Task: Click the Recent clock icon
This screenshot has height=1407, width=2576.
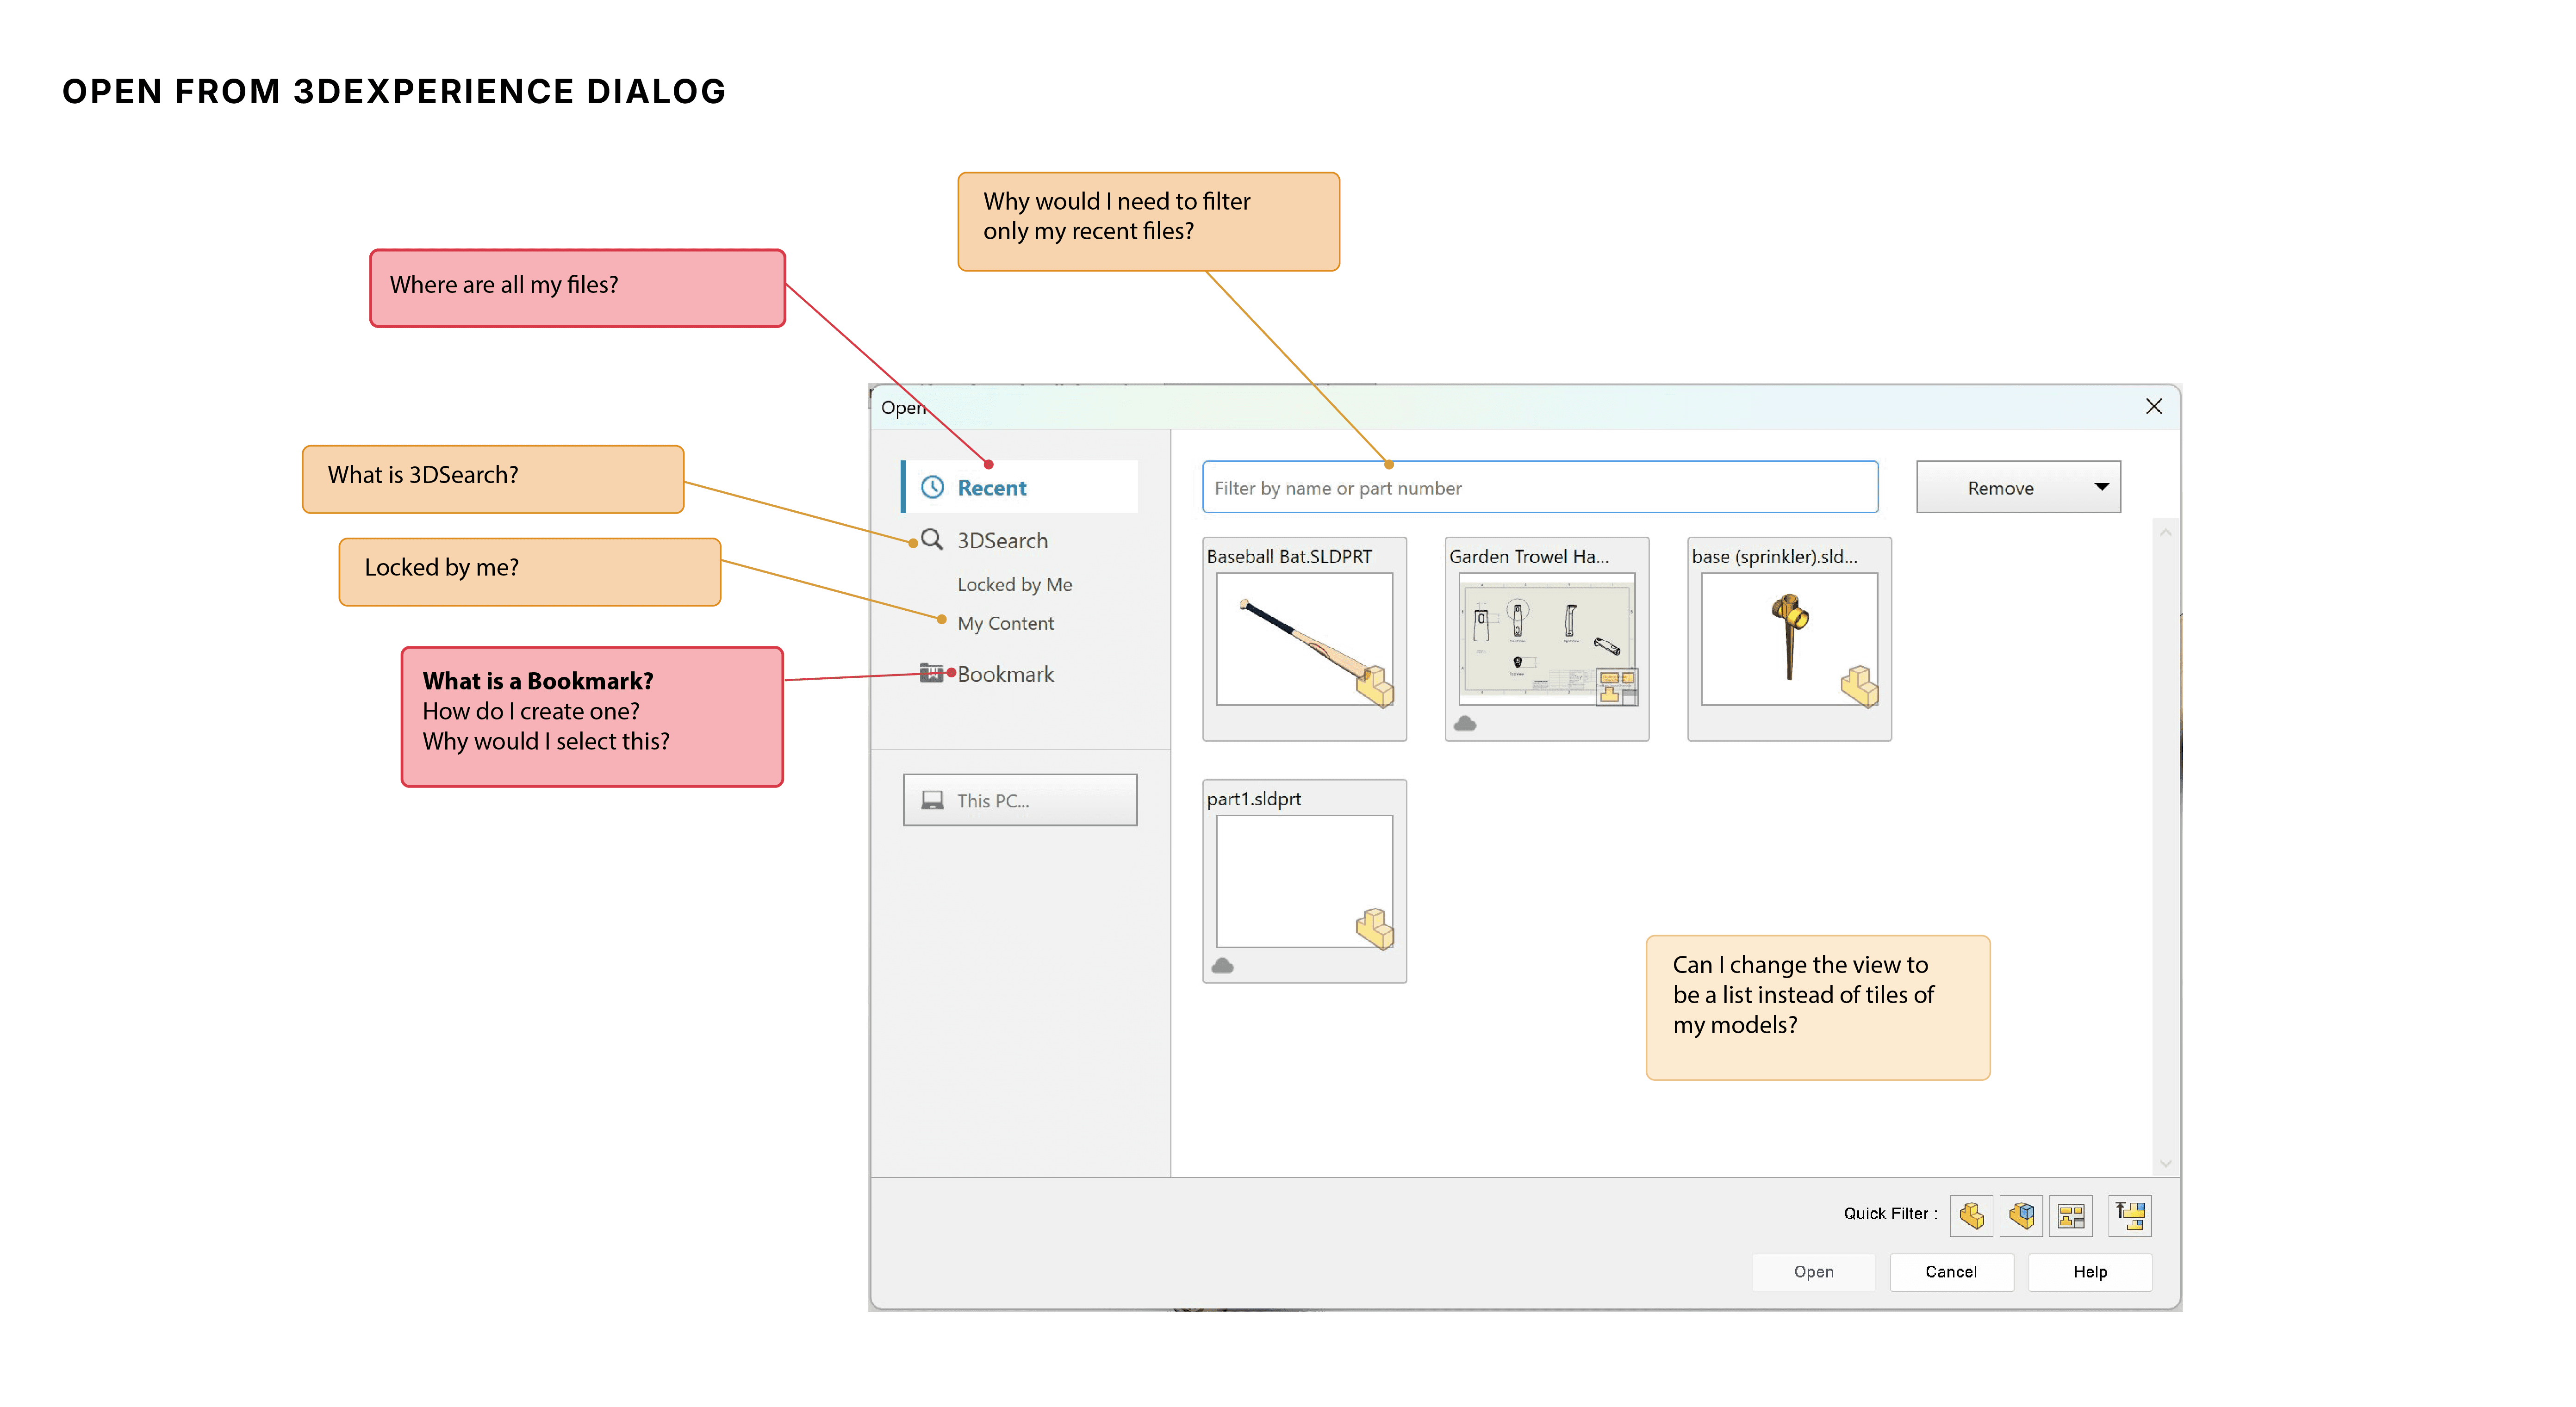Action: [x=932, y=487]
